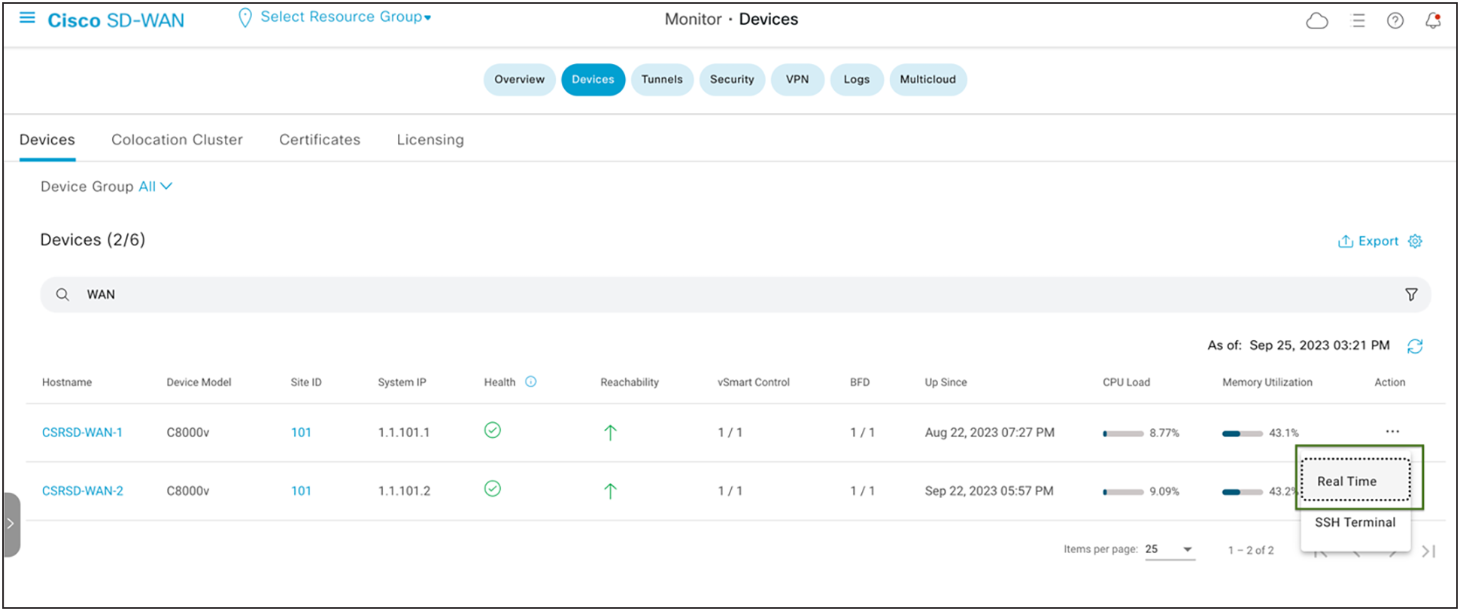Sort by the vSmart Control column header
This screenshot has width=1460, height=611.
(x=754, y=382)
